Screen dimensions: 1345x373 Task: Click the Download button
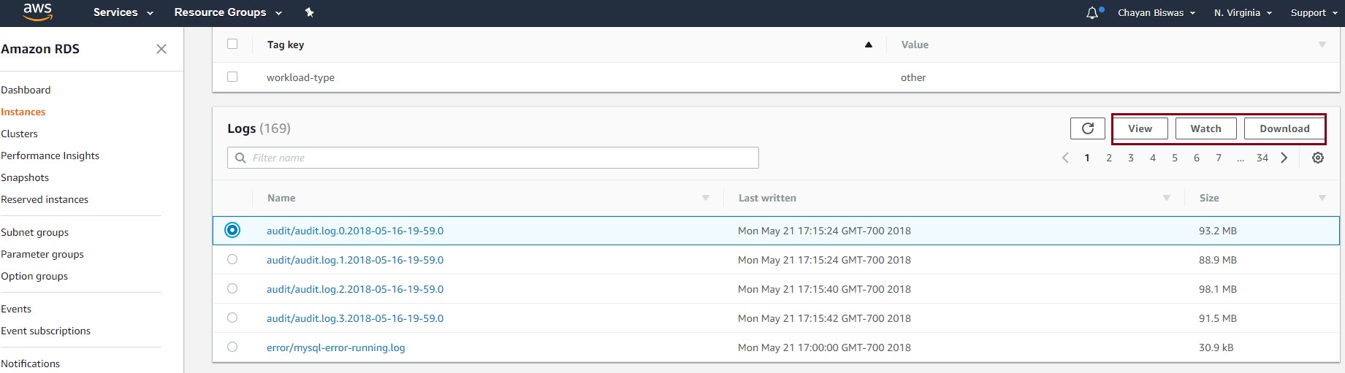(x=1284, y=128)
